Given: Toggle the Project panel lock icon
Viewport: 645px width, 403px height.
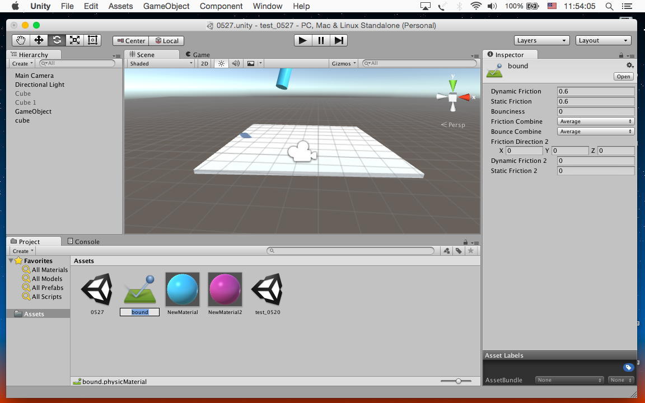Looking at the screenshot, I should point(465,242).
